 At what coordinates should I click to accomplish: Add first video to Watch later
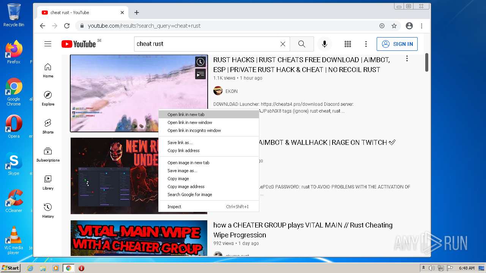point(200,62)
